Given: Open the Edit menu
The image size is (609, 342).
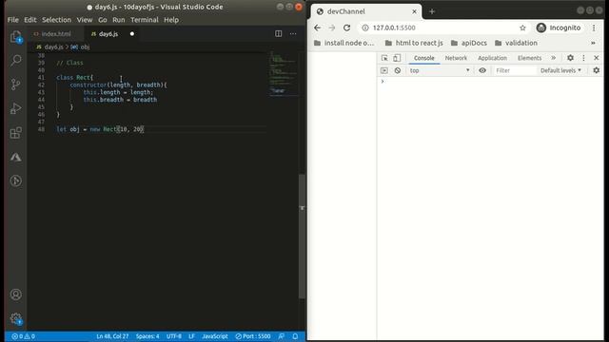Looking at the screenshot, I should [29, 20].
